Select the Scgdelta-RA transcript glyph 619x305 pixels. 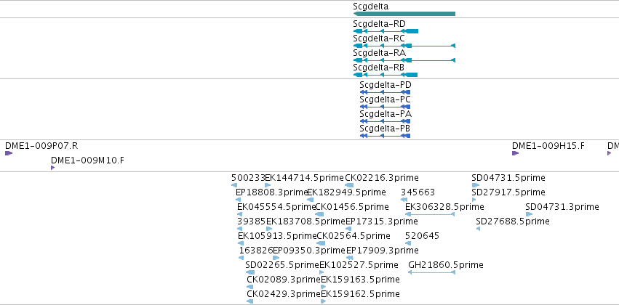point(404,60)
